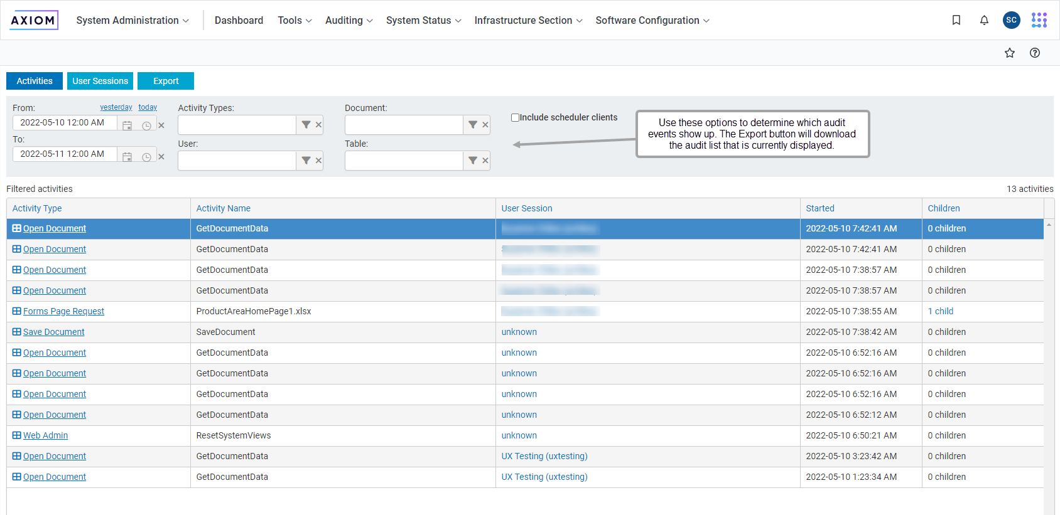The image size is (1060, 515).
Task: Expand the System Administration dropdown
Action: coord(132,20)
